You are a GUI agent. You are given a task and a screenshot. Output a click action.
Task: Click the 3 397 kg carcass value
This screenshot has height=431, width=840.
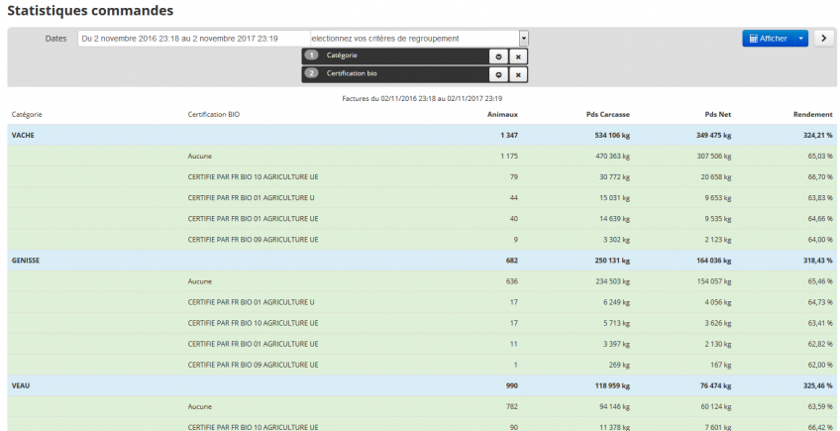(x=616, y=344)
